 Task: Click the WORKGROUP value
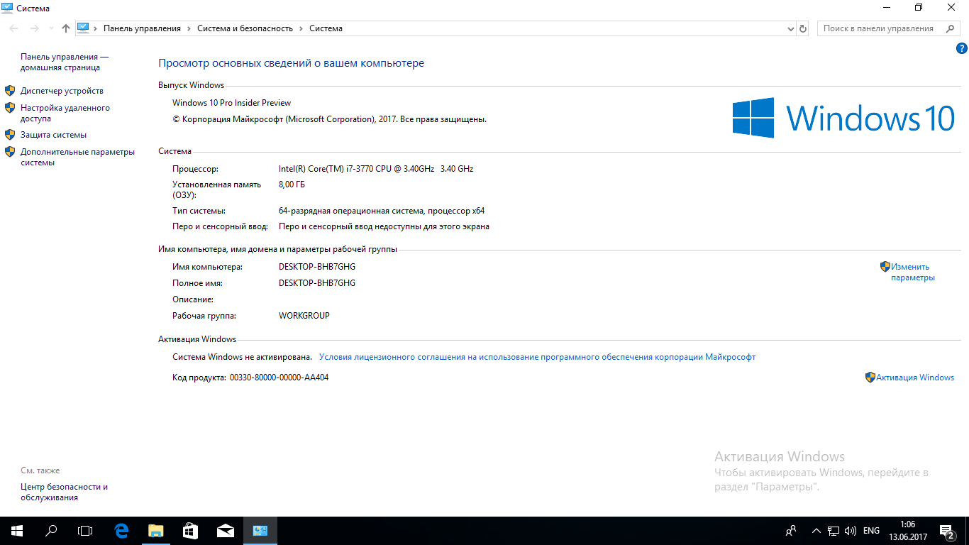[304, 316]
